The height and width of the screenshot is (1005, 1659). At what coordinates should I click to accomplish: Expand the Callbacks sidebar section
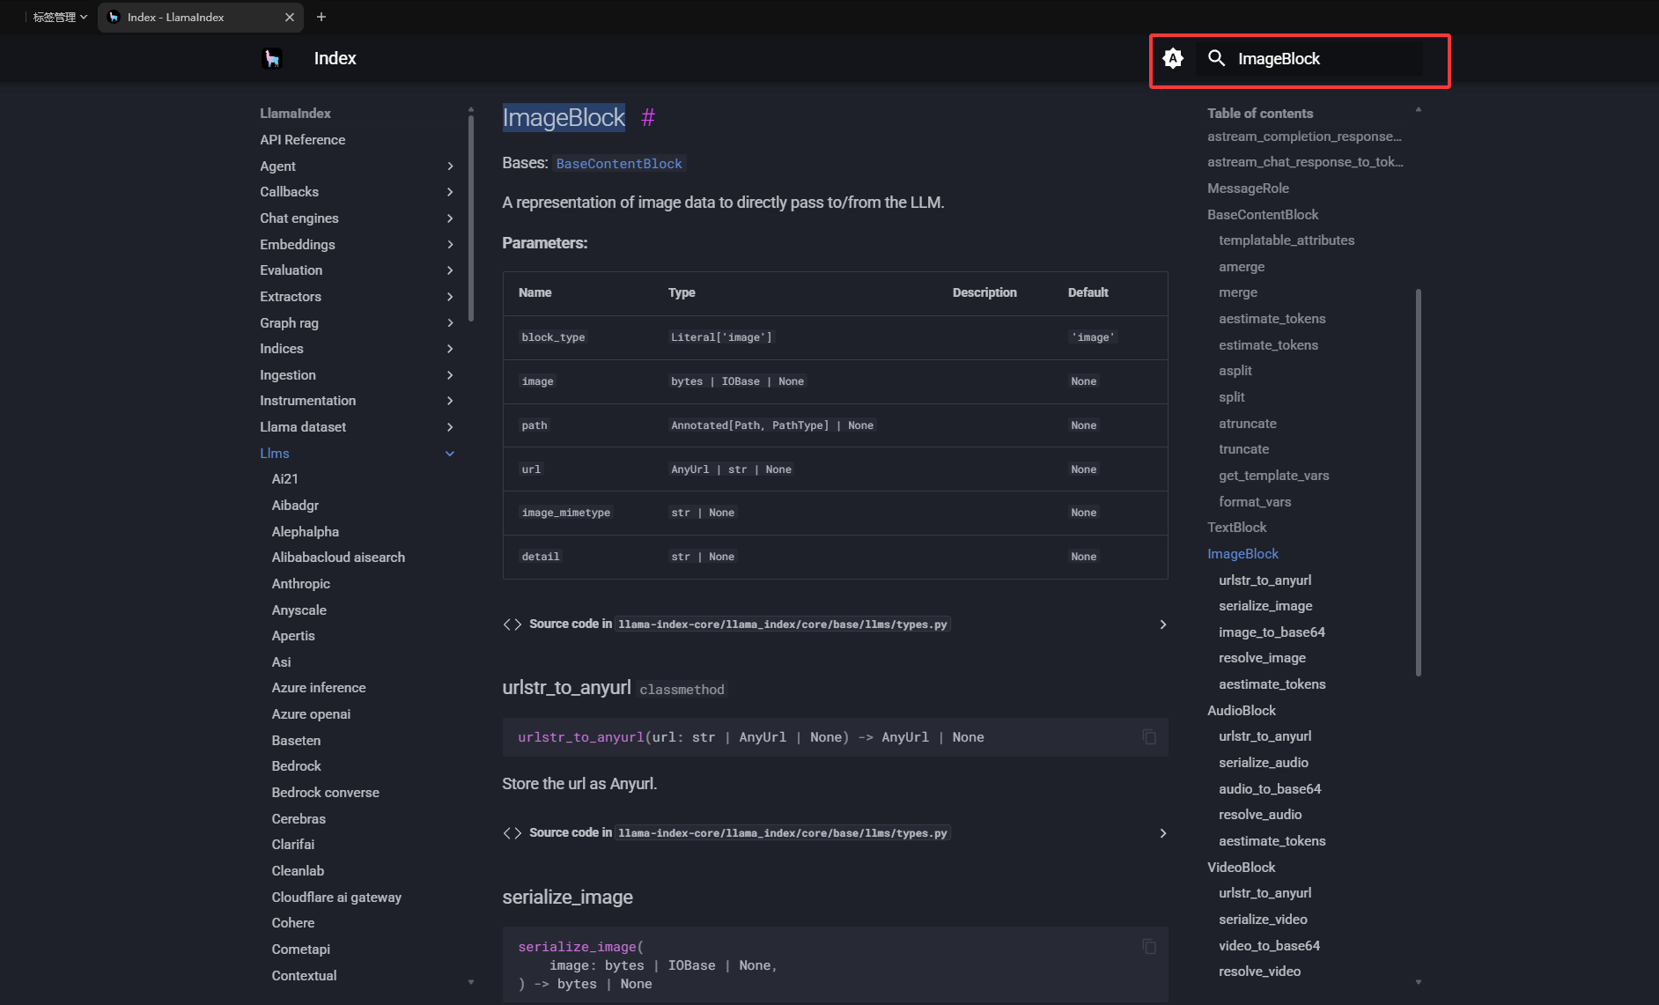point(450,192)
